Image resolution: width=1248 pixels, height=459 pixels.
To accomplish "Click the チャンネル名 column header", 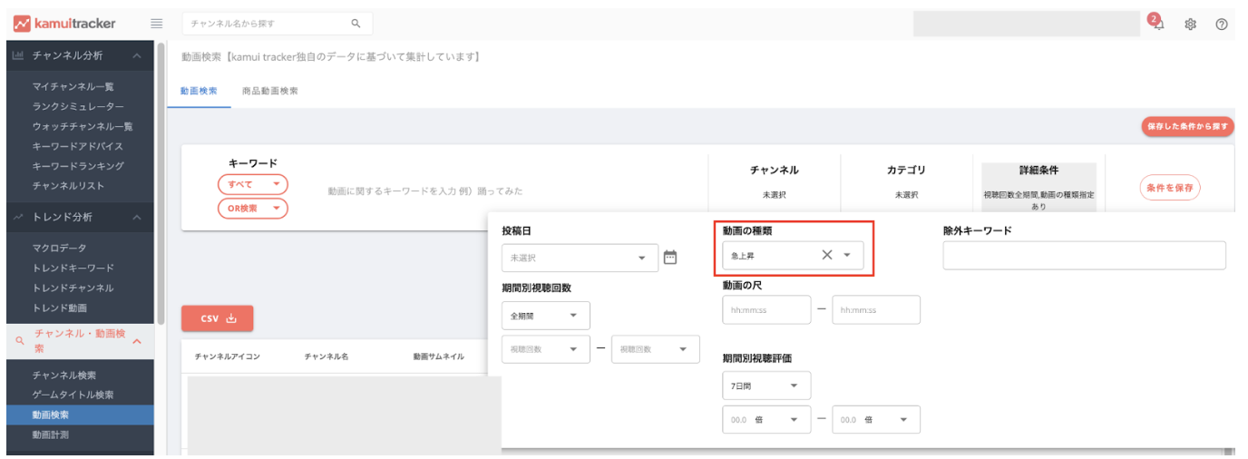I will pos(327,356).
